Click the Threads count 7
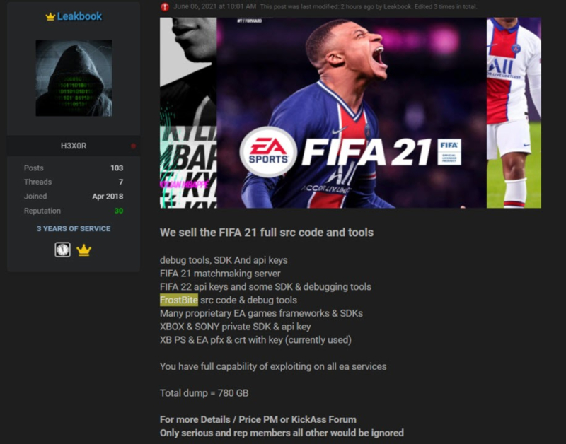The width and height of the screenshot is (566, 444). tap(121, 182)
